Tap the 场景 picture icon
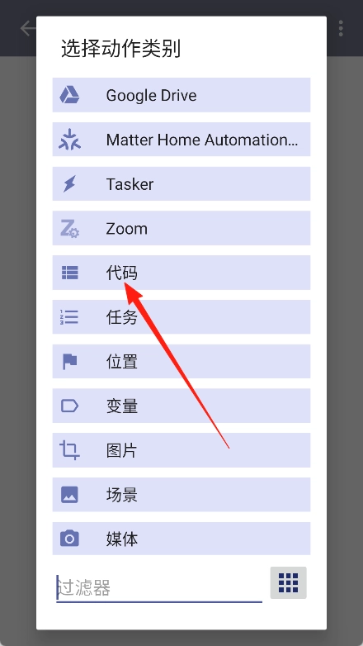Viewport: 363px width, 646px height. tap(69, 495)
